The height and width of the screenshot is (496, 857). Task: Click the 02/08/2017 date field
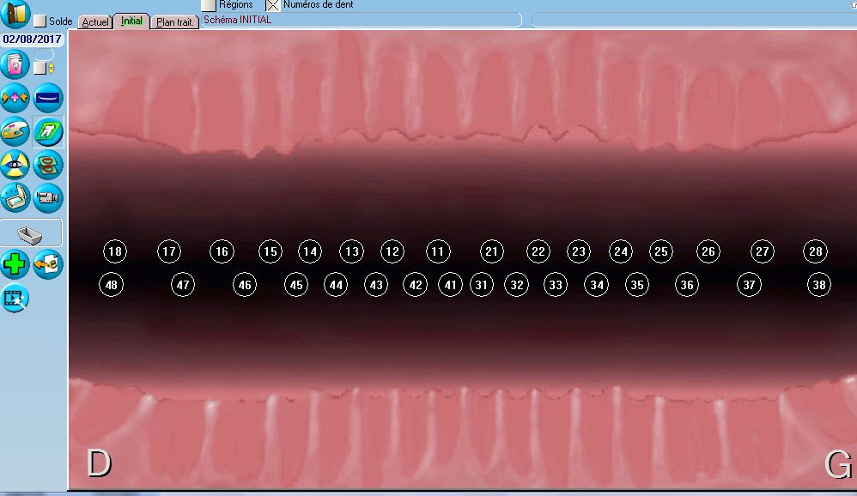(32, 39)
